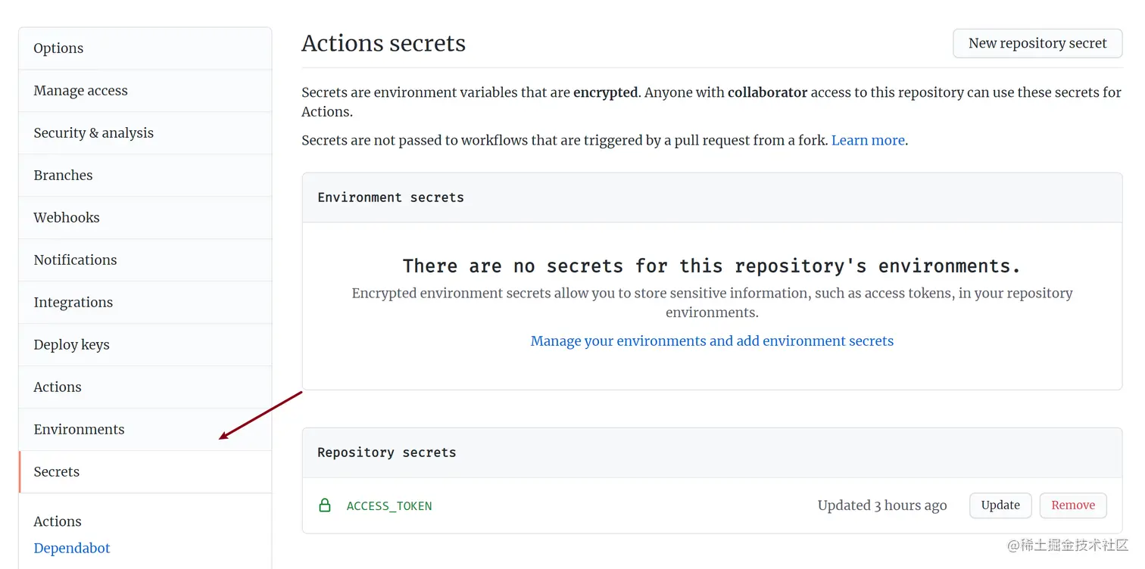The height and width of the screenshot is (569, 1145).
Task: Select Environments in the sidebar
Action: tap(79, 430)
